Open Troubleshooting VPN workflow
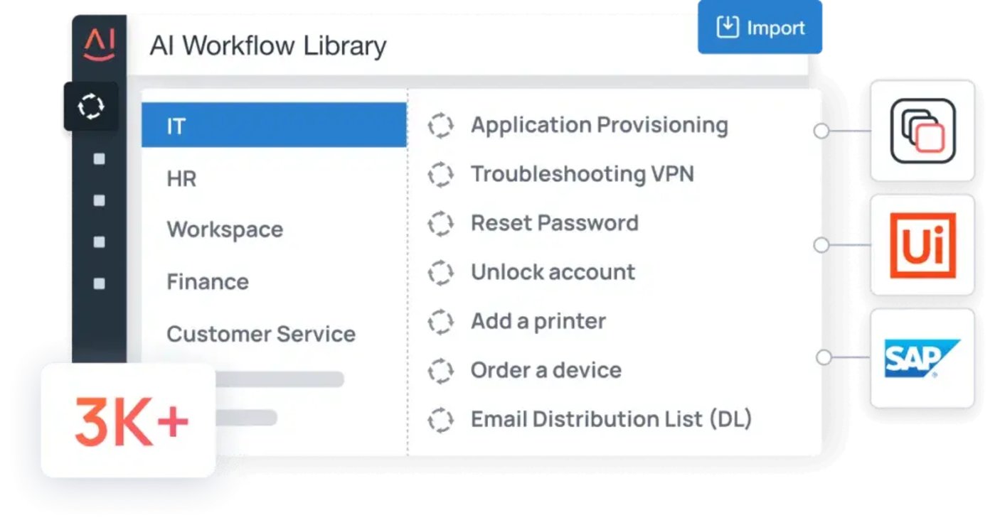 [582, 174]
